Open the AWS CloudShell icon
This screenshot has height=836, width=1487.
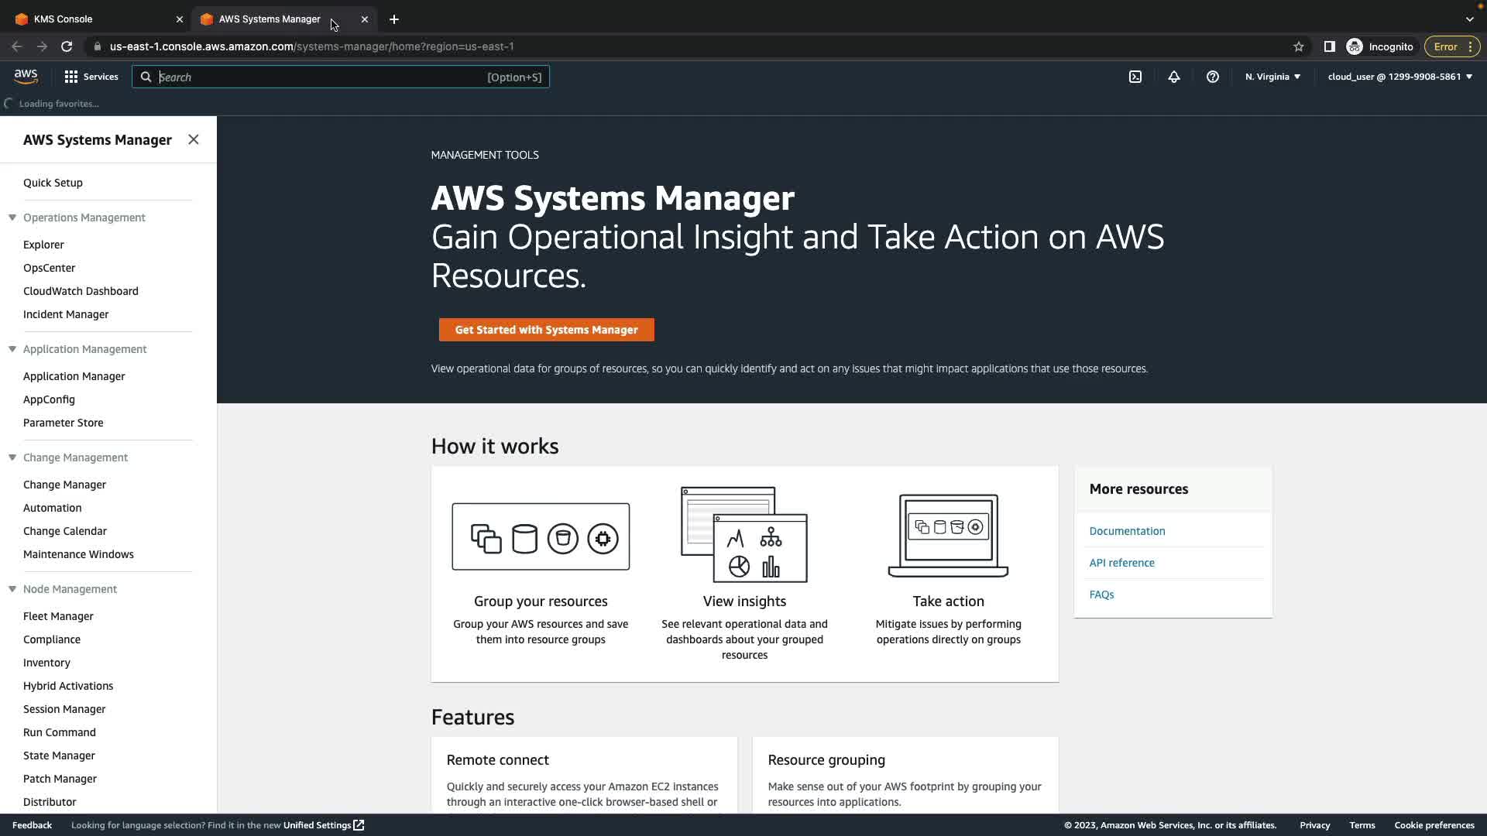coord(1135,77)
